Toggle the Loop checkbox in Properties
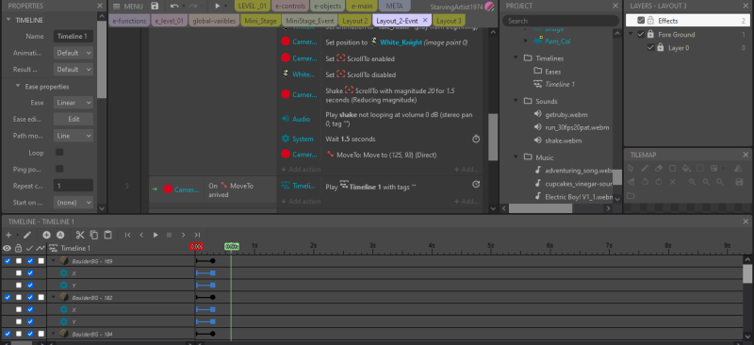 coord(59,153)
